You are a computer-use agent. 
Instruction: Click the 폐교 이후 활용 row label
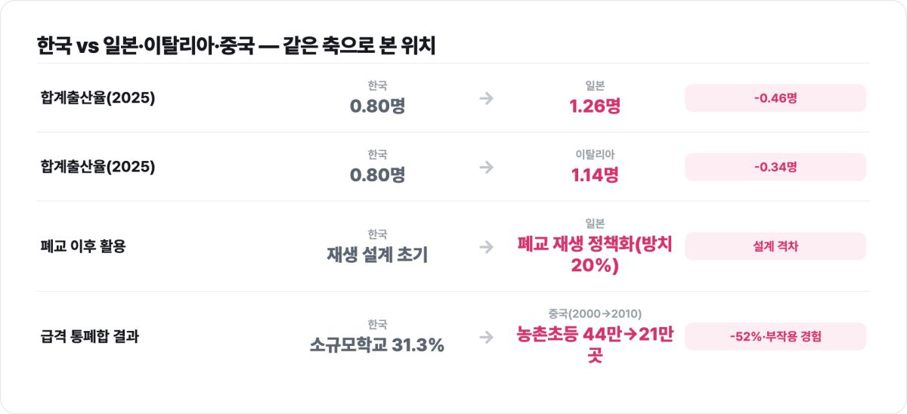tap(83, 246)
